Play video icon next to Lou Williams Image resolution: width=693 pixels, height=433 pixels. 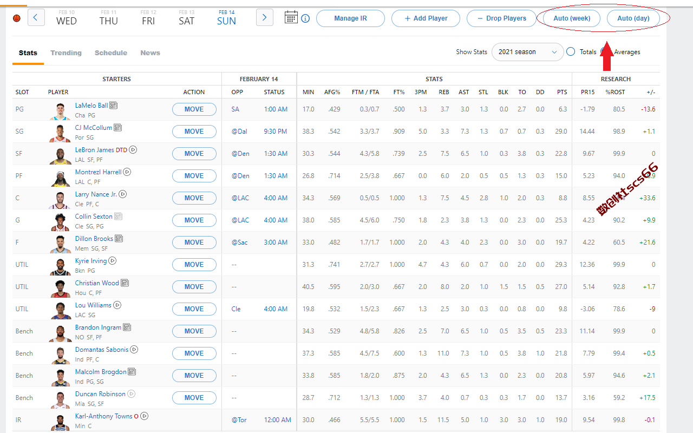coord(117,305)
